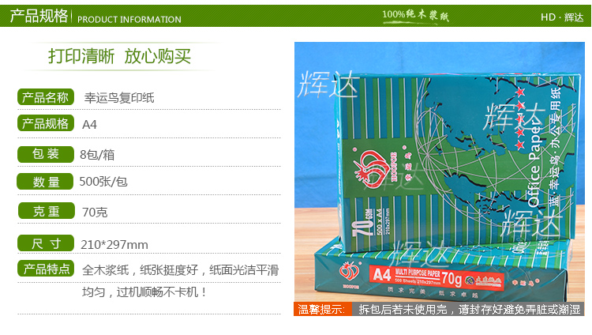592x335 pixels.
Task: Click the 100%纯木浆纸 banner text
Action: click(415, 16)
